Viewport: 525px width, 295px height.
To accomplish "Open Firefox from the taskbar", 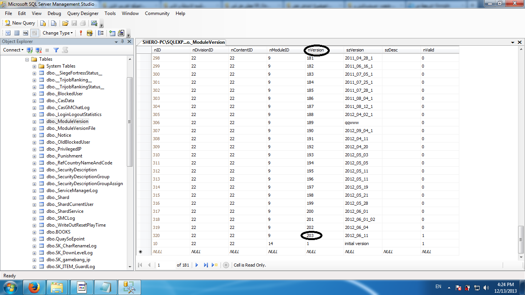I will pos(34,287).
